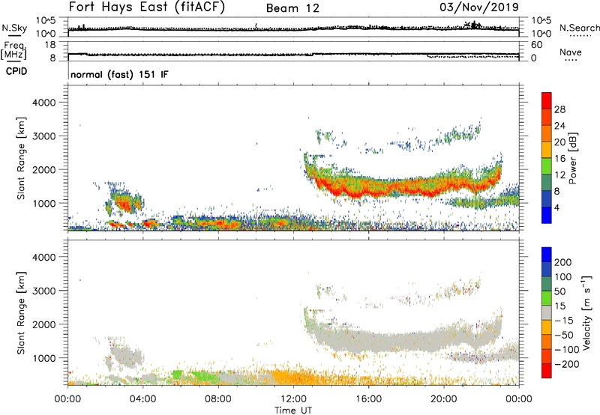Click the blue bottom segment of power colorbar
This screenshot has height=415, width=600.
547,215
